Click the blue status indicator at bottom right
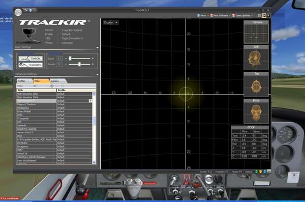 point(265,171)
